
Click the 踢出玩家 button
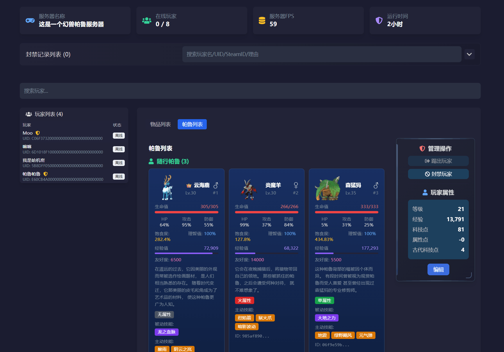(x=438, y=161)
